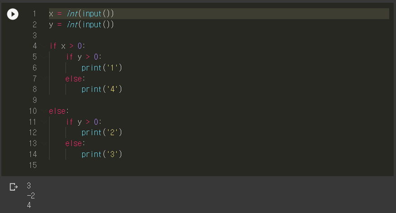Collapse the 'if x > 0:' block at line 4
This screenshot has width=396, height=213.
(44, 46)
